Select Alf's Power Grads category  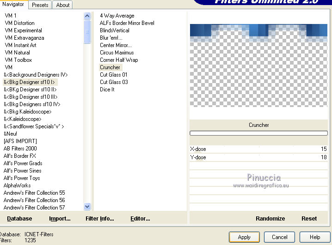(x=23, y=163)
